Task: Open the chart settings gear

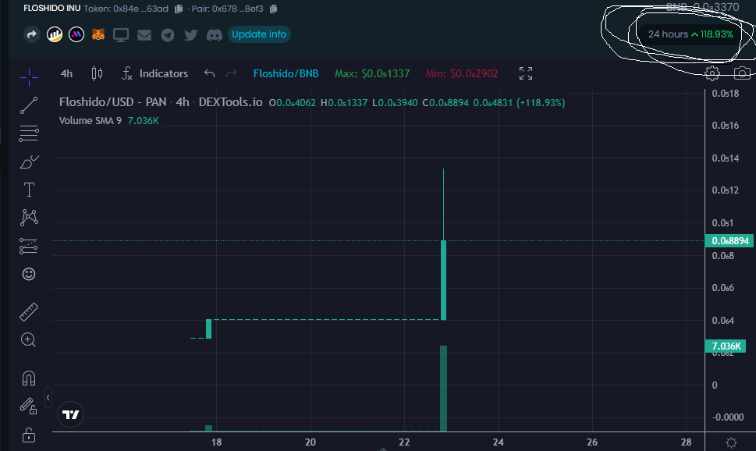Action: 712,73
